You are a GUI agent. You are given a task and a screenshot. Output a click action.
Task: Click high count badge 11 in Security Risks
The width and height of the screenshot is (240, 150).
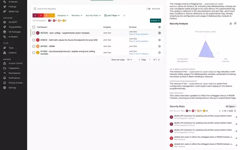(x=194, y=111)
